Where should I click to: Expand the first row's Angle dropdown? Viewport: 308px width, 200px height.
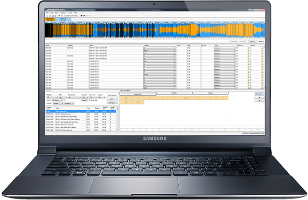(x=225, y=48)
